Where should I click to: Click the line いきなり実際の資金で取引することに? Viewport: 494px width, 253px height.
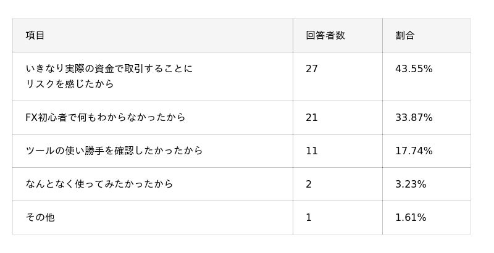tap(109, 68)
